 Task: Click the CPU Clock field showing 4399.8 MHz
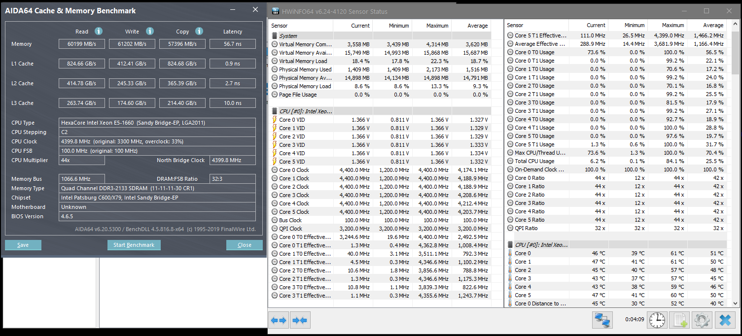(157, 141)
